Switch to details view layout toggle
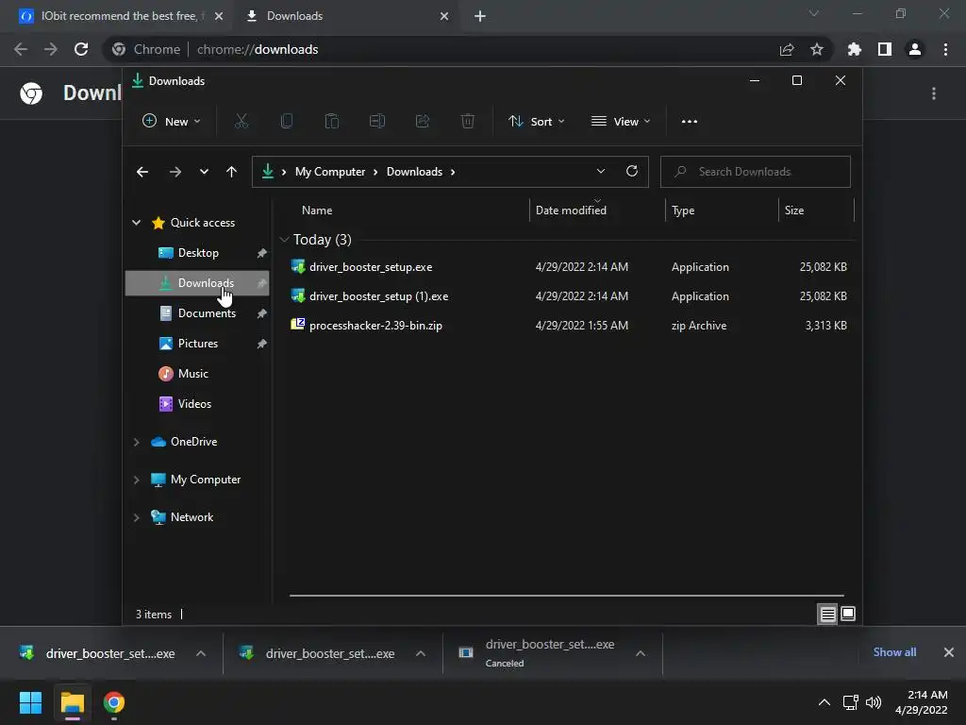This screenshot has height=725, width=966. coord(827,614)
